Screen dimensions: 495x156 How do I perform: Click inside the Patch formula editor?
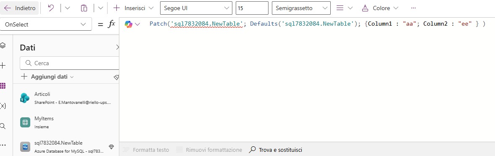(x=306, y=79)
